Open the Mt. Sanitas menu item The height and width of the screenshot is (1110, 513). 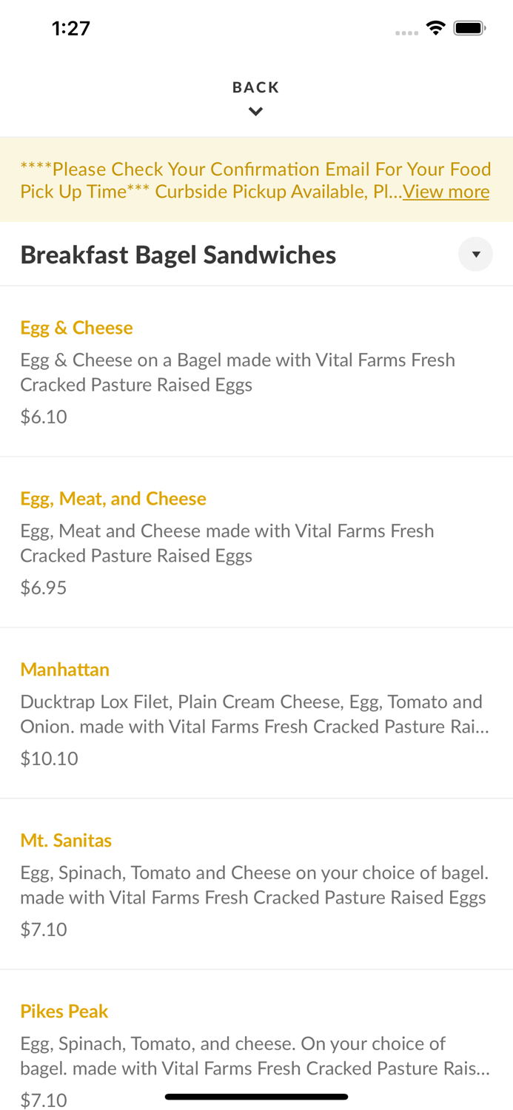[x=66, y=840]
